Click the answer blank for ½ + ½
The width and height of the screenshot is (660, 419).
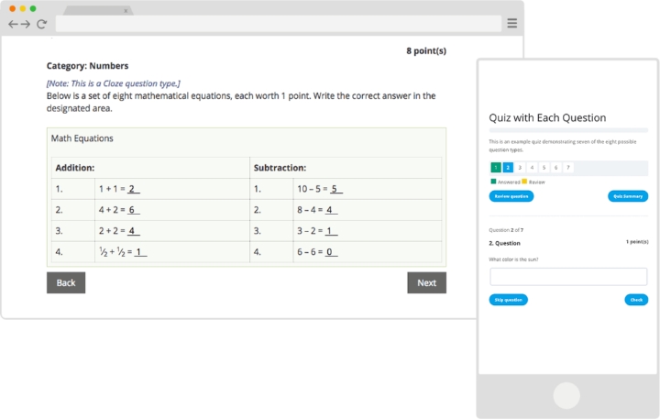(140, 252)
